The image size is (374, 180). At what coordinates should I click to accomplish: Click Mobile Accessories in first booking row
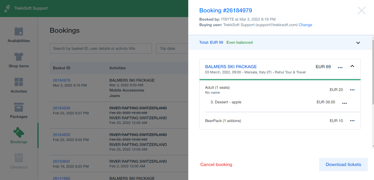[x=127, y=90]
